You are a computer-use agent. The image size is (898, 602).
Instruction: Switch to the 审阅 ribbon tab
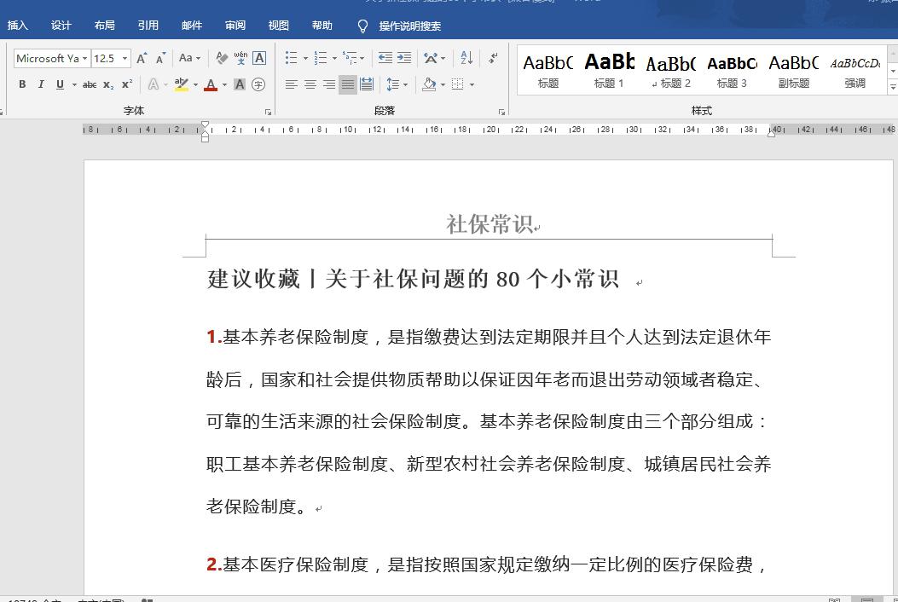[x=235, y=26]
